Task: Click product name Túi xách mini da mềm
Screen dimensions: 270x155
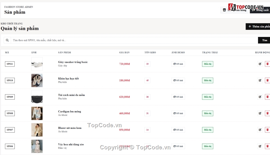Action: coord(71,95)
